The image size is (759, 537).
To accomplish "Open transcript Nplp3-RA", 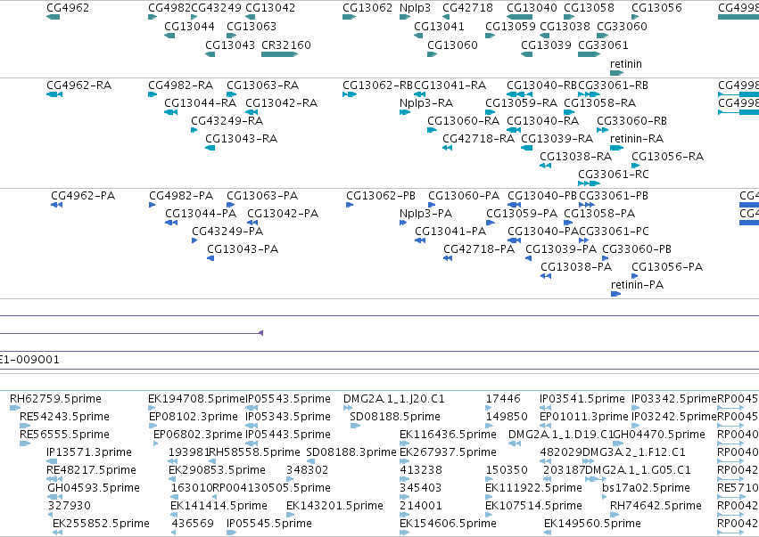I will 426,103.
